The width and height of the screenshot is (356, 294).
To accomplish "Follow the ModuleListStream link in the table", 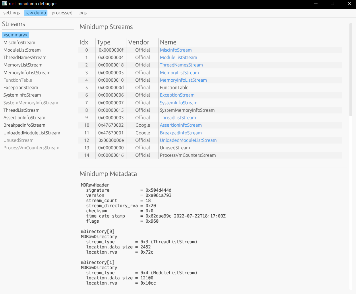I will pos(179,57).
